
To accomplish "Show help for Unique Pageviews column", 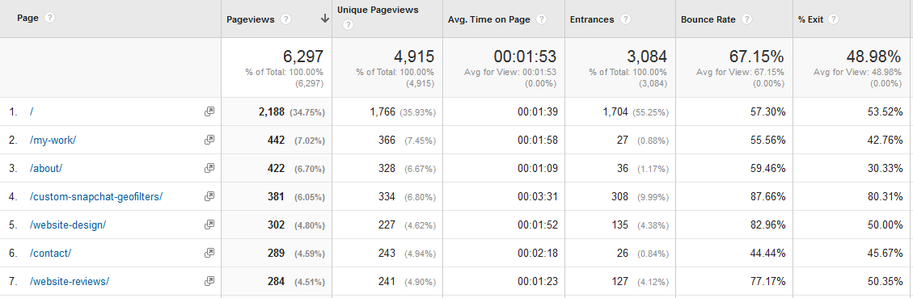I will [349, 25].
